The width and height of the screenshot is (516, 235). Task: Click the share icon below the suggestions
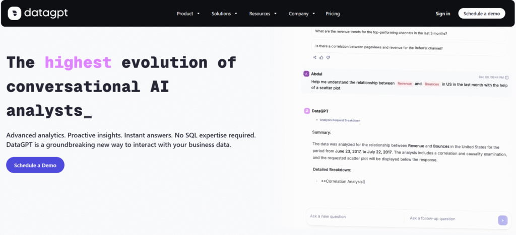[315, 57]
